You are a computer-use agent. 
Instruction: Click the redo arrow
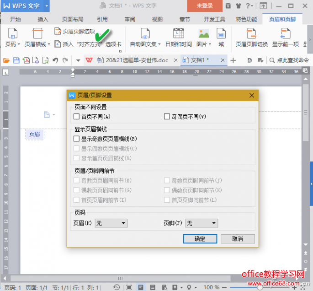point(65,60)
